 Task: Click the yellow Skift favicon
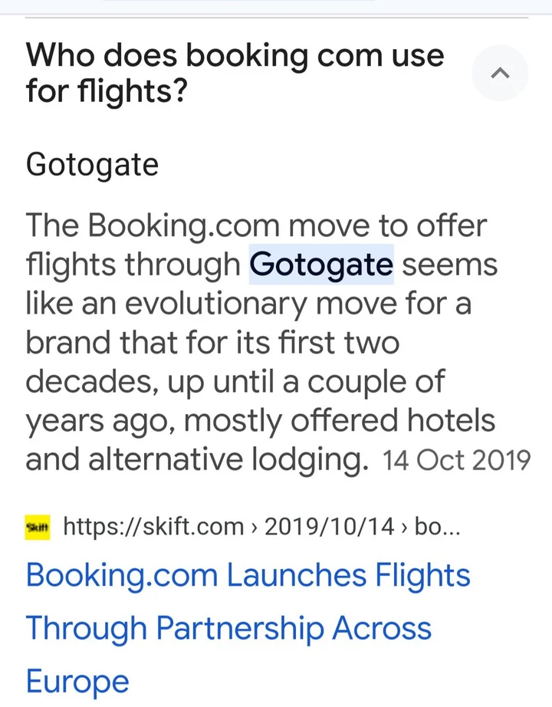click(38, 527)
